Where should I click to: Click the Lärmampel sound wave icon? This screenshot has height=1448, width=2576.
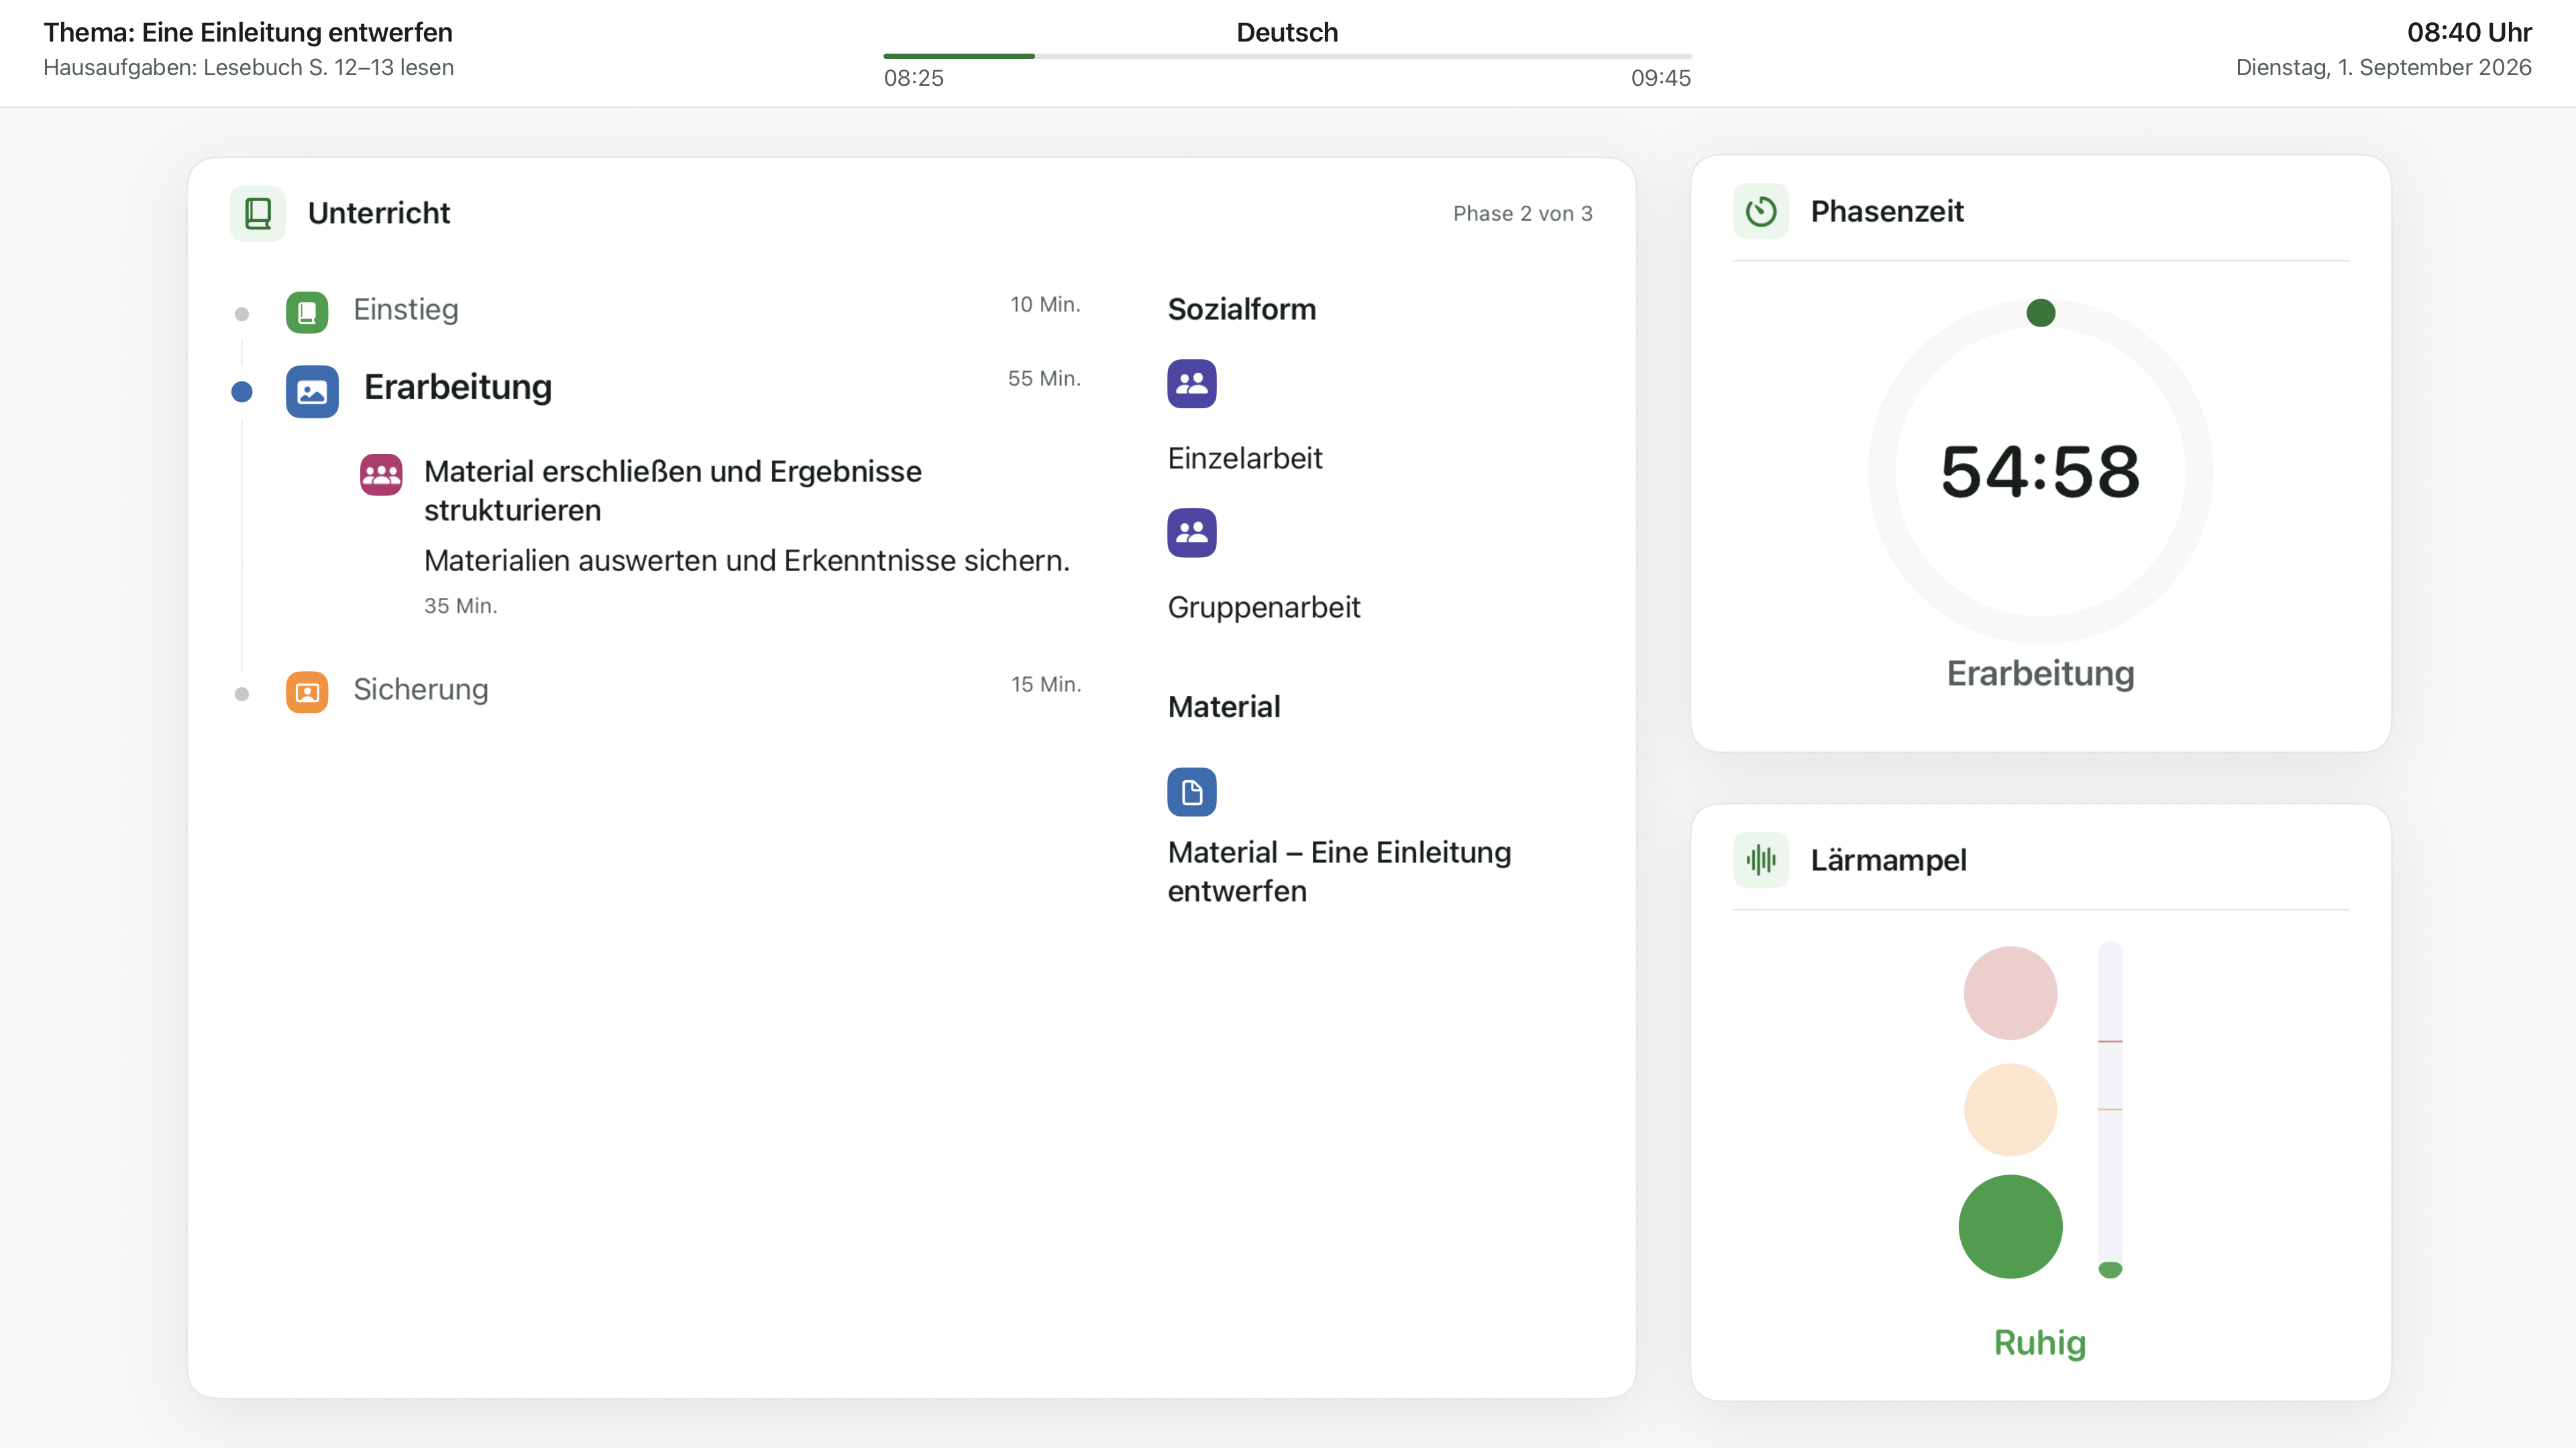[x=1760, y=859]
